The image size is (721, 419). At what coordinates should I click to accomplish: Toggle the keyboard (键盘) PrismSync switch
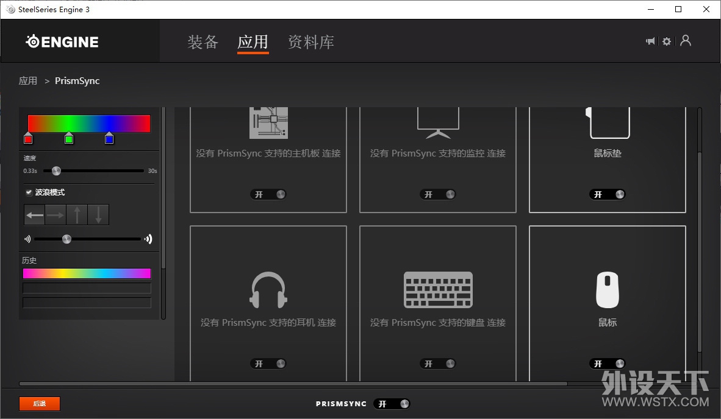[x=438, y=364]
